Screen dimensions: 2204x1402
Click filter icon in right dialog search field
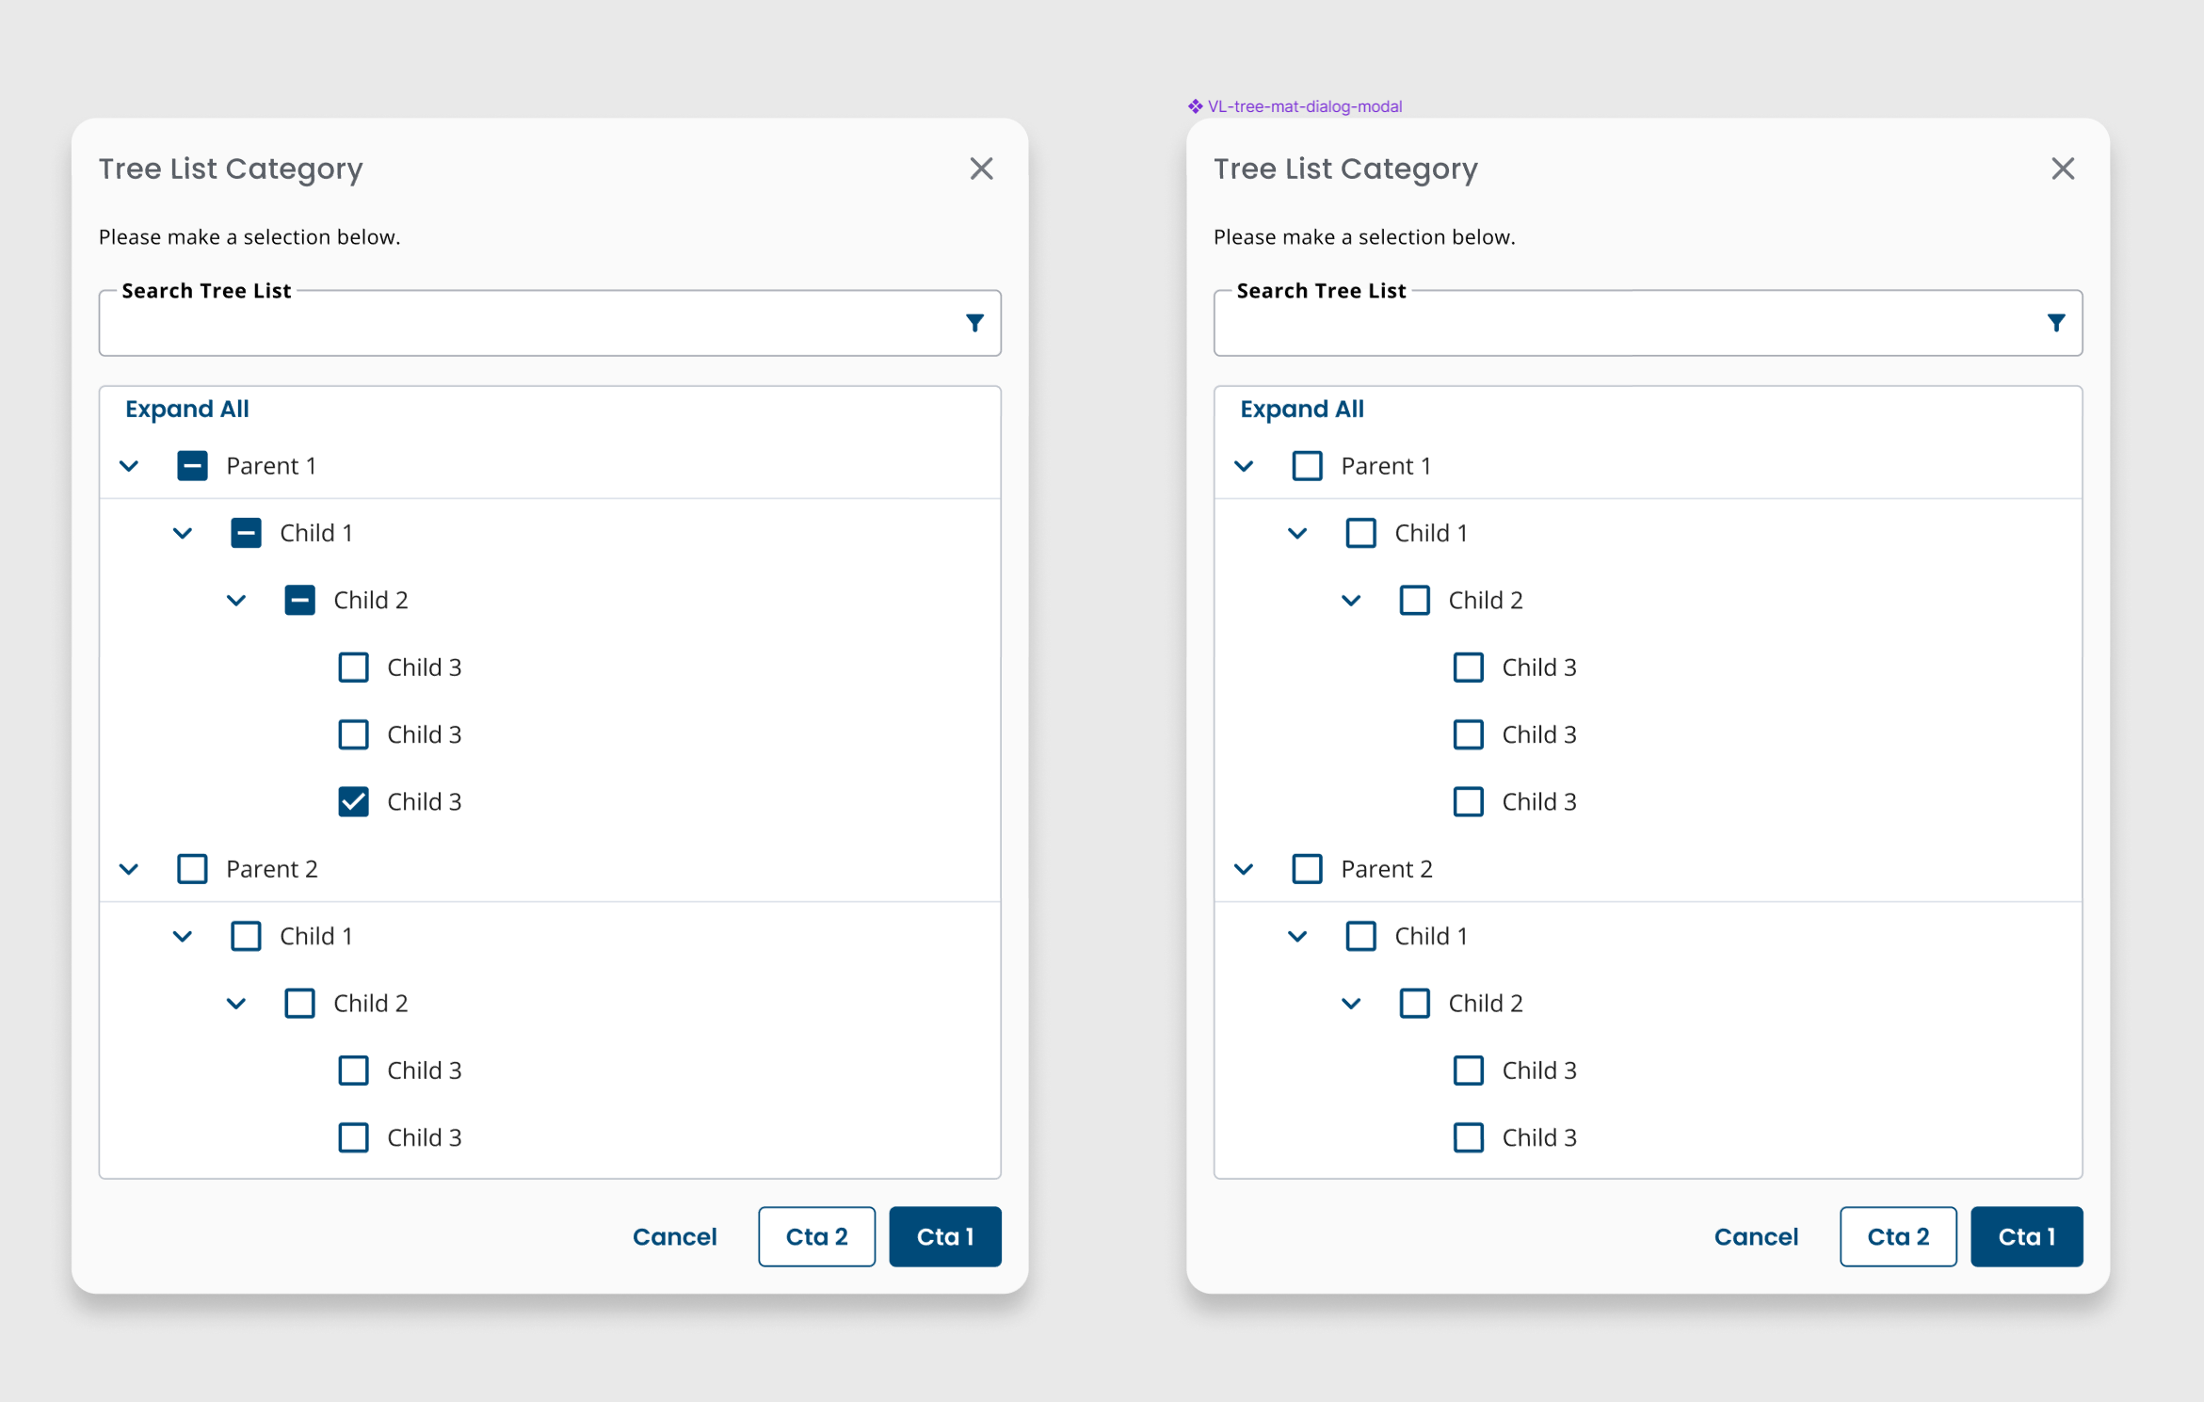2055,323
